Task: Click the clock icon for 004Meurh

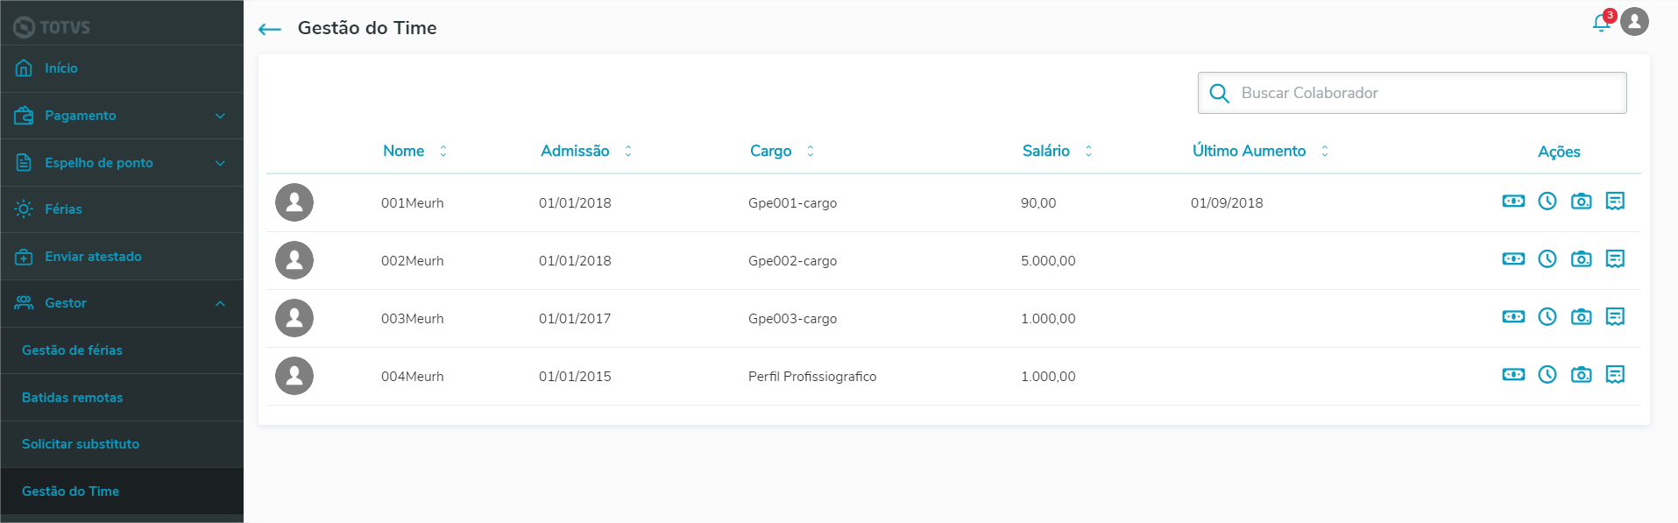Action: [1547, 375]
